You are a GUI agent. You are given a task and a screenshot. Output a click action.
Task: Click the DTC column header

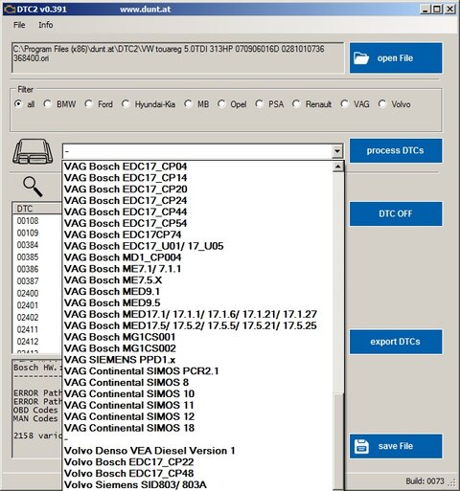(x=36, y=209)
